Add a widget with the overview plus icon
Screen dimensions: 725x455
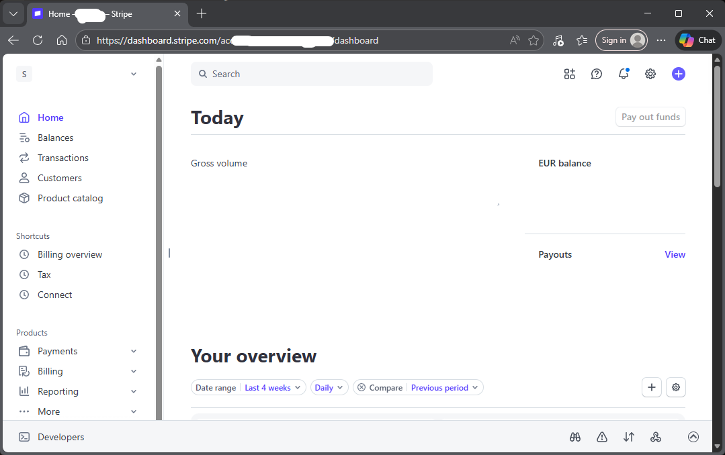click(x=652, y=387)
